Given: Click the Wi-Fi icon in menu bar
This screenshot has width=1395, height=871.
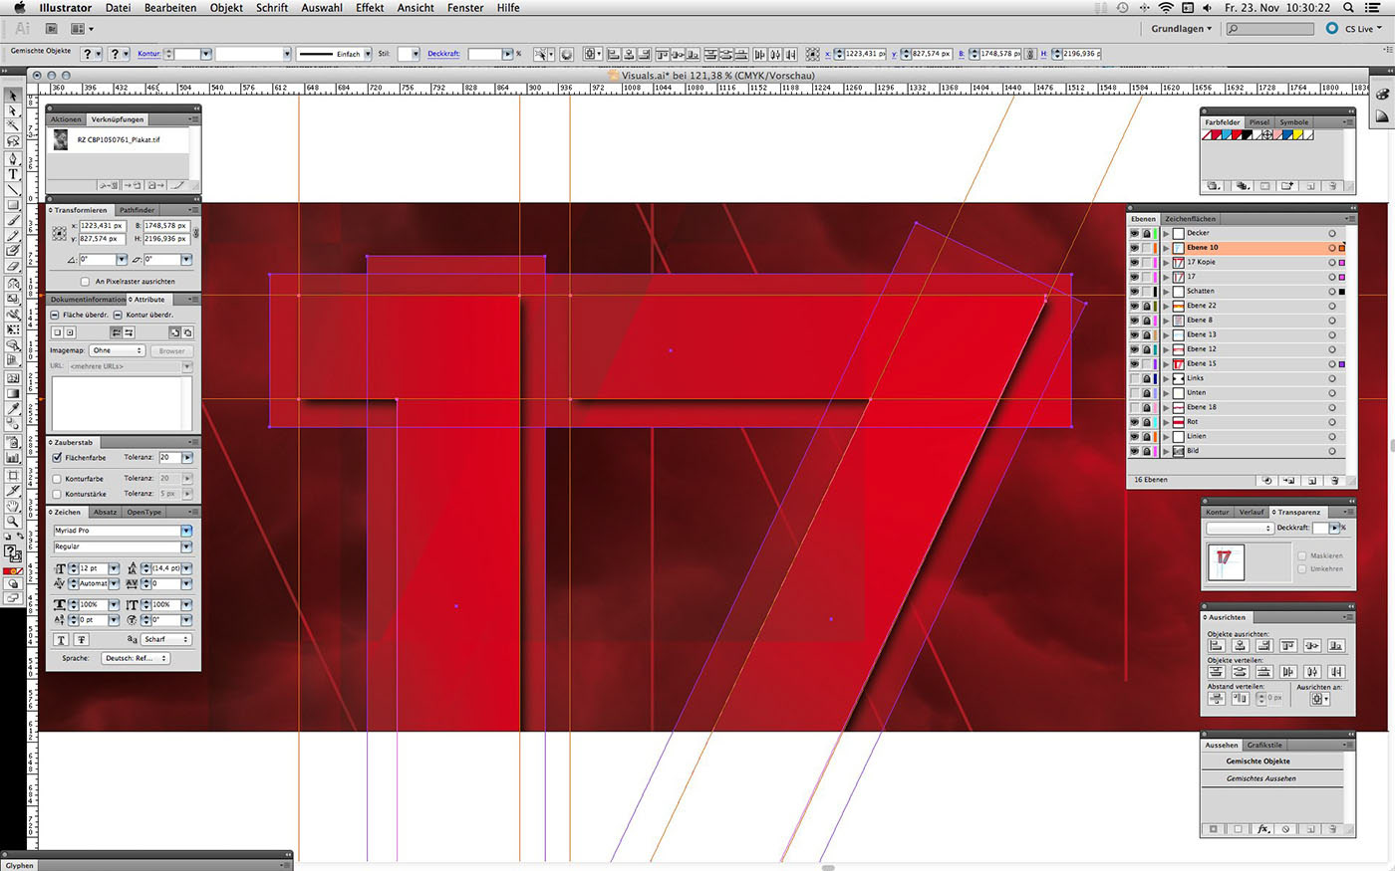Looking at the screenshot, I should click(1165, 7).
